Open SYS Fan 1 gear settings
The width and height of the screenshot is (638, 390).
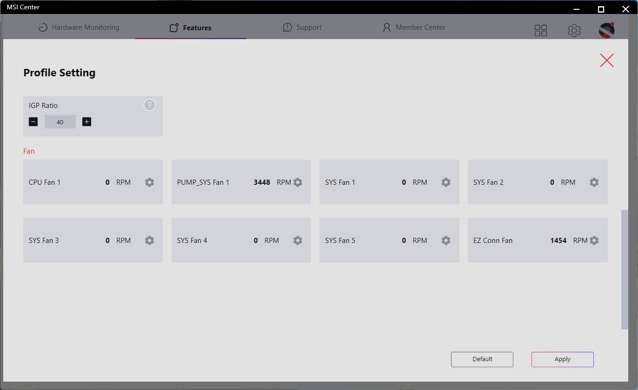tap(446, 182)
